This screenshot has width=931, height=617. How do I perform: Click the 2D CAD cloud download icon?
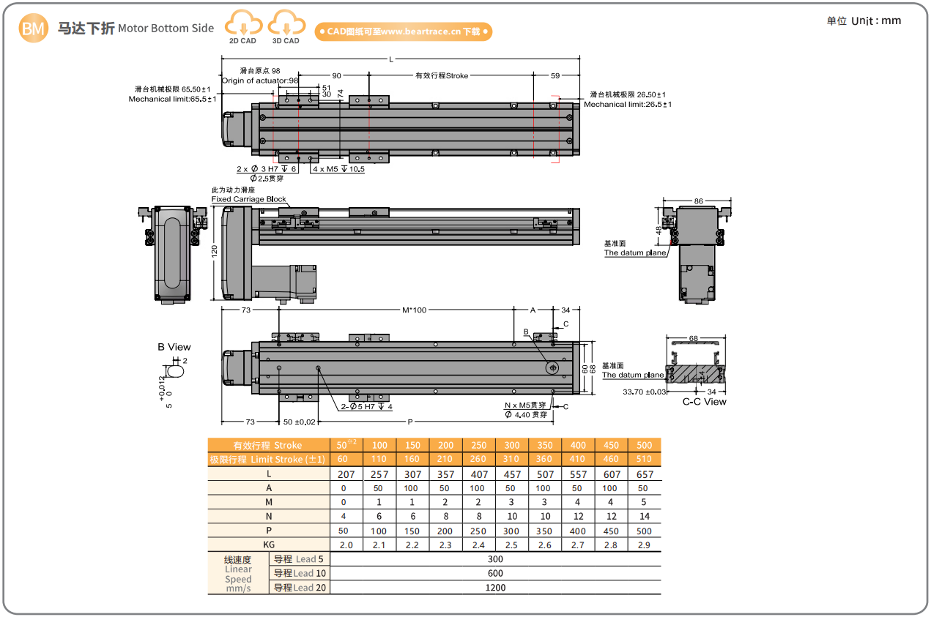242,27
